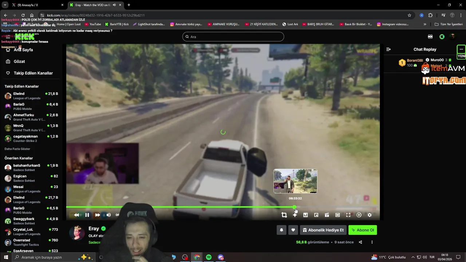Mute the player volume speaker icon
The height and width of the screenshot is (262, 466).
click(x=108, y=215)
